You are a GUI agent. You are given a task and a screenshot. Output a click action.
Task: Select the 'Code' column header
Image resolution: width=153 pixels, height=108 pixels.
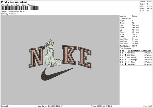tap(144, 51)
